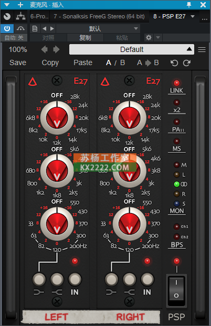Select M monitor option

click(176, 165)
